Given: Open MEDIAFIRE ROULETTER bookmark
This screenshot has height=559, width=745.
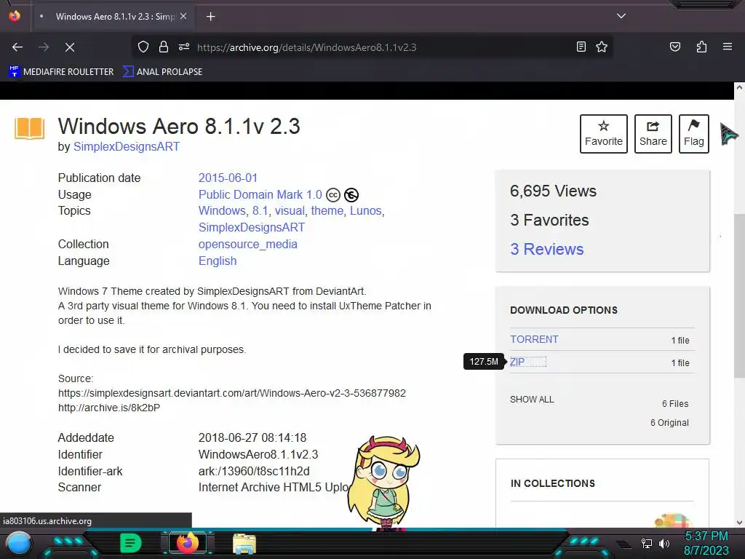Looking at the screenshot, I should 61,72.
